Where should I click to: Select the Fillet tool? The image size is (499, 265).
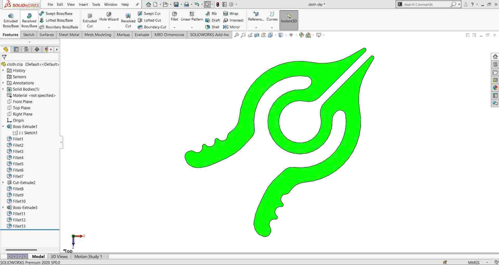[x=175, y=16]
